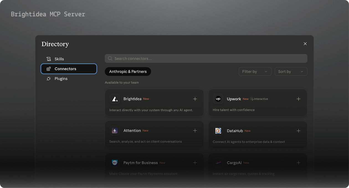Click "Instant air cargo rates, quotes & tracking"
This screenshot has height=188, width=349.
click(243, 174)
